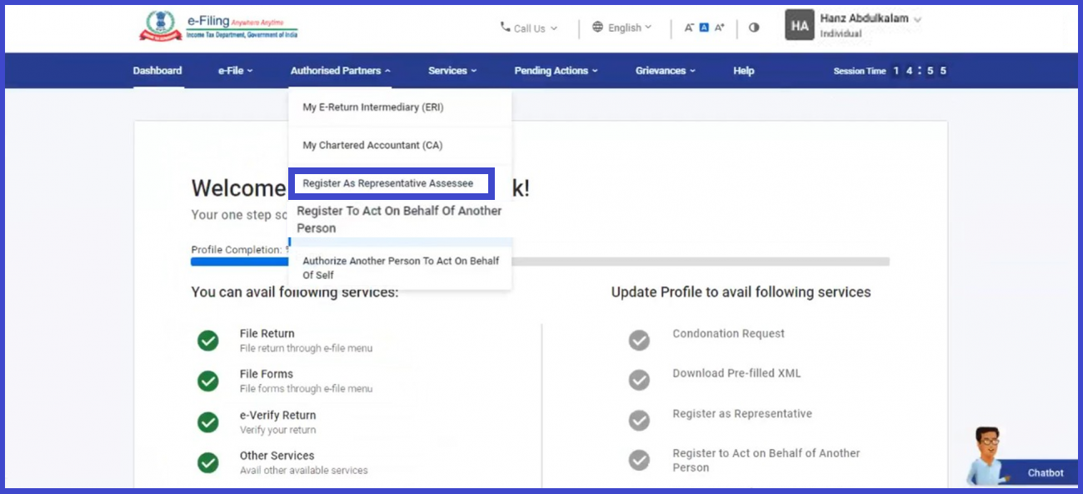1083x494 pixels.
Task: Click green checkmark beside File Return
Action: (208, 341)
